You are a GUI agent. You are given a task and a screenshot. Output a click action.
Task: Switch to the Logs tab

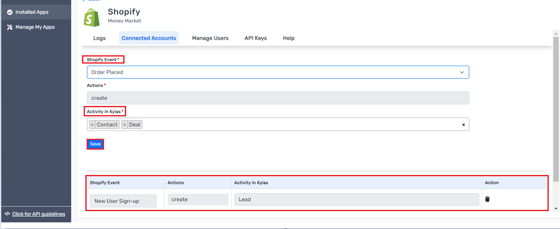[100, 38]
